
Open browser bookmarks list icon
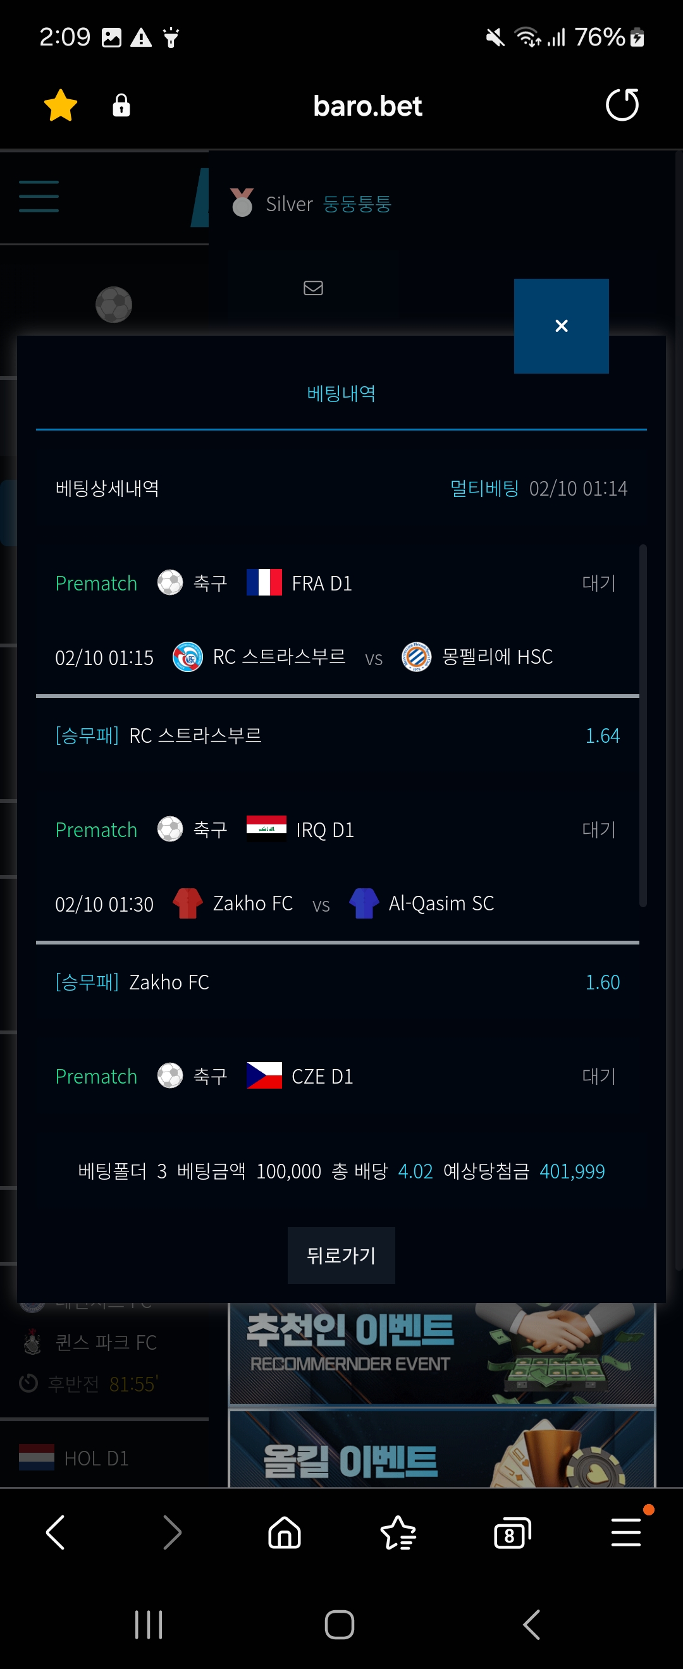pyautogui.click(x=398, y=1533)
